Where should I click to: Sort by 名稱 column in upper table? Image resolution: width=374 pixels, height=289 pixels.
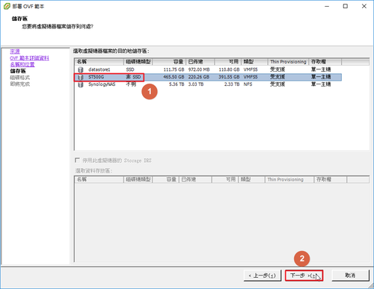[x=99, y=62]
